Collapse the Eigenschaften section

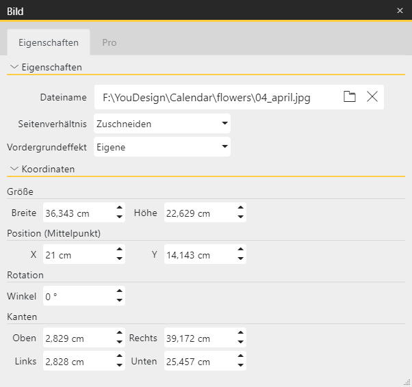coord(15,67)
